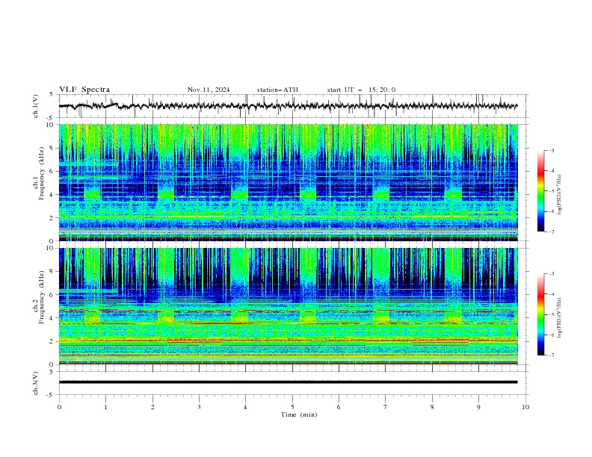Click the "Time (min)" axis title
Image resolution: width=592 pixels, height=457 pixels.
click(299, 414)
